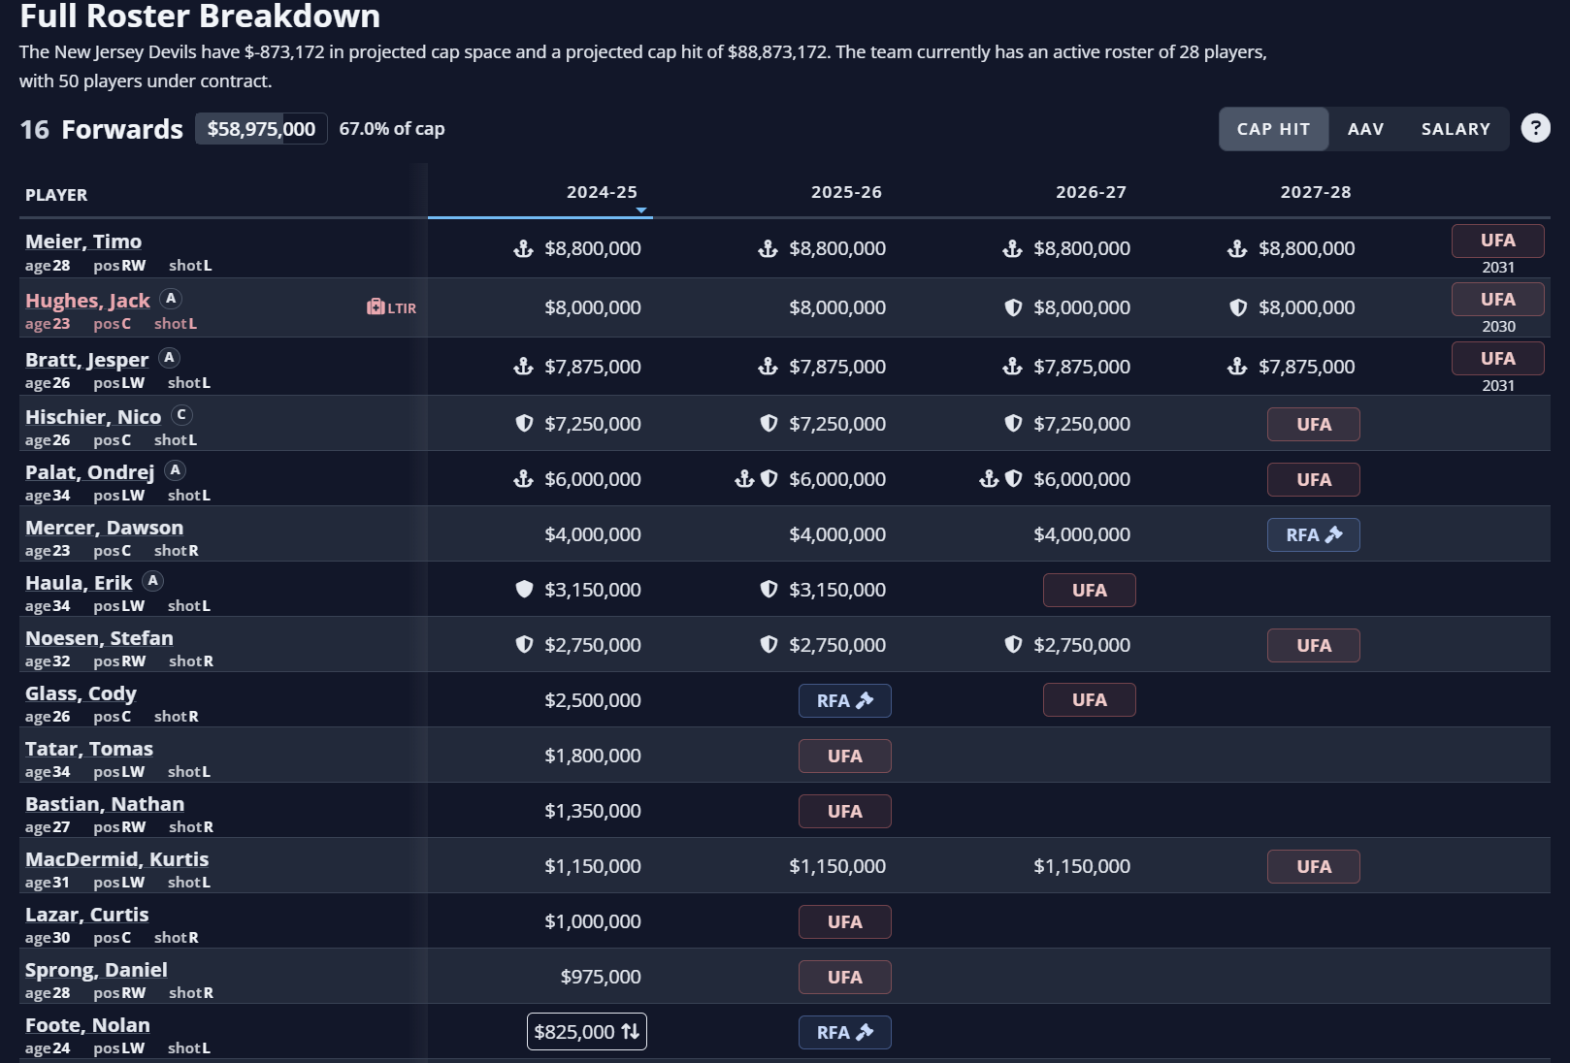Open Timo Meier's player page
Image resolution: width=1570 pixels, height=1063 pixels.
click(83, 242)
